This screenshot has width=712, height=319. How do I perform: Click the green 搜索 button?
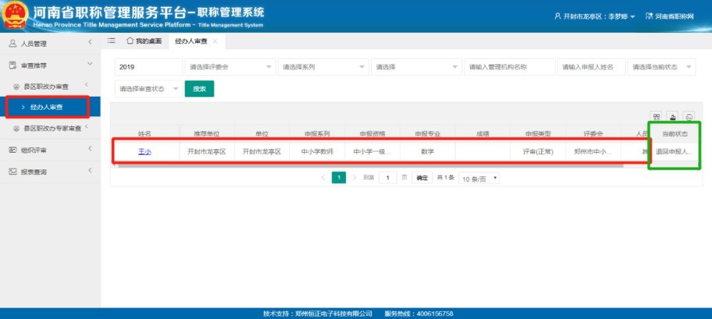point(199,89)
